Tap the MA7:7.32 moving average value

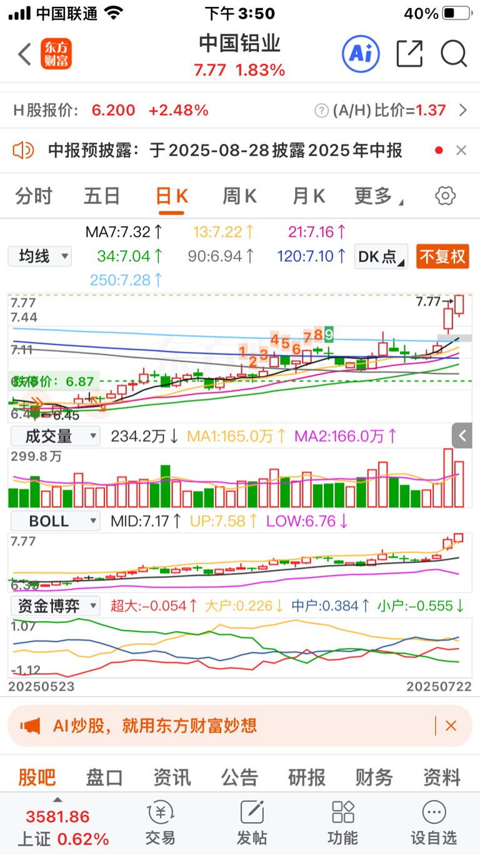[x=124, y=232]
